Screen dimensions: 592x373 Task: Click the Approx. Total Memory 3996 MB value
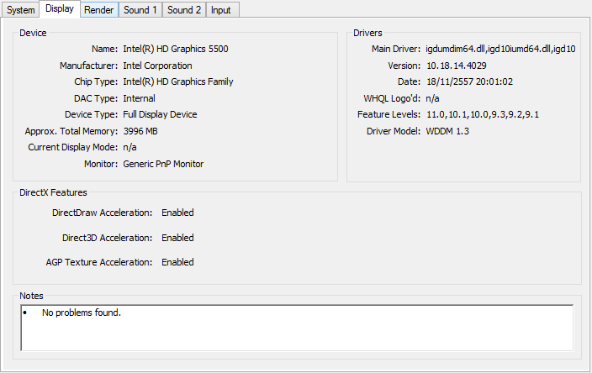tap(140, 131)
